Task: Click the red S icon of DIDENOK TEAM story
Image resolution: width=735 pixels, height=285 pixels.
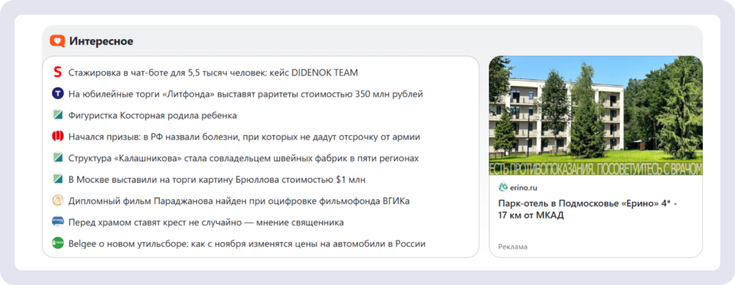Action: (x=57, y=73)
